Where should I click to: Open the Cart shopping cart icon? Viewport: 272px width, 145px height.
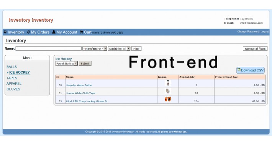(x=81, y=32)
